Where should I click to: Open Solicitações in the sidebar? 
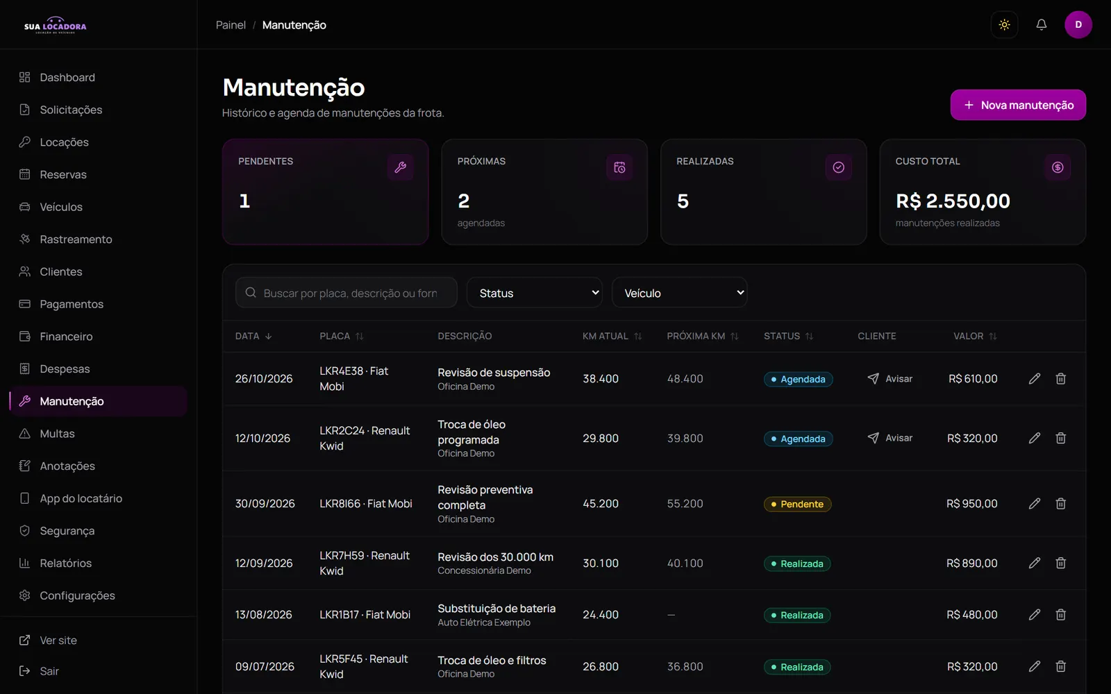pyautogui.click(x=99, y=110)
